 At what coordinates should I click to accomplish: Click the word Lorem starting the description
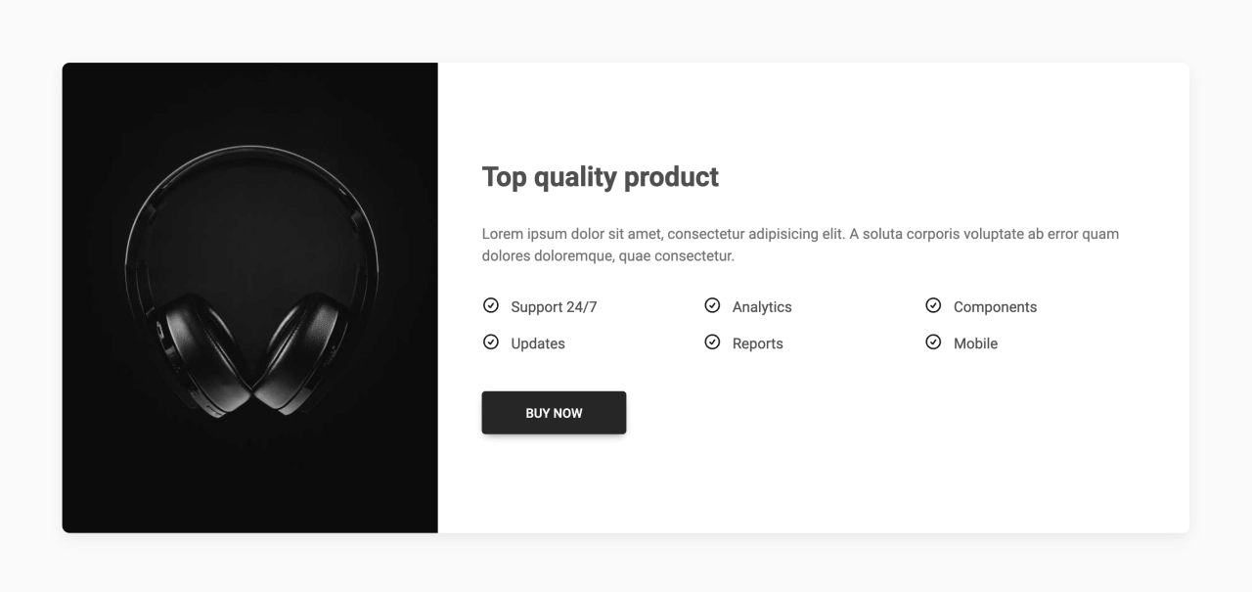point(503,234)
